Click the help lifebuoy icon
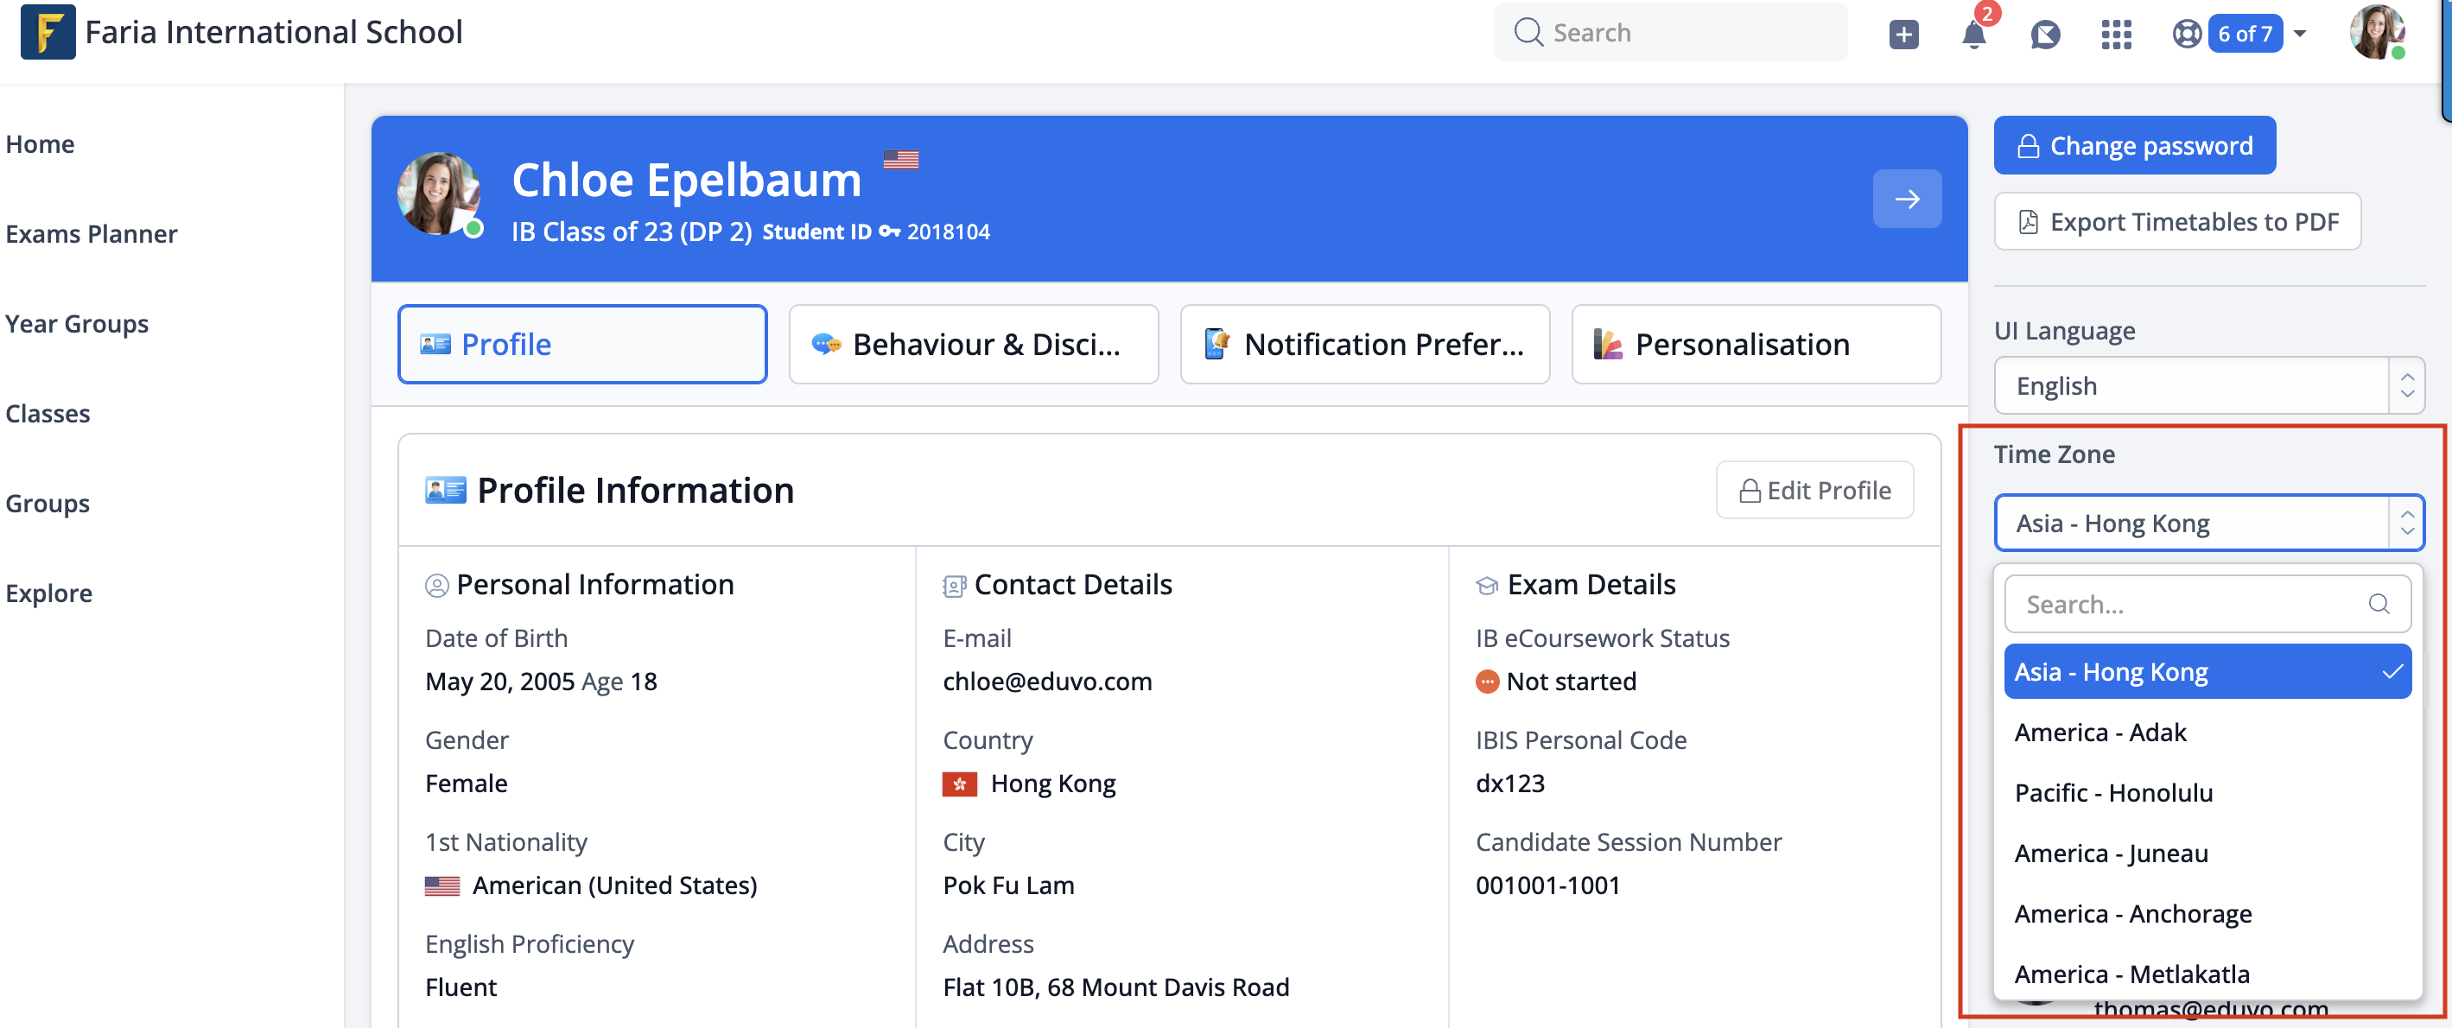Screen dimensions: 2452x1028 [x=2187, y=35]
